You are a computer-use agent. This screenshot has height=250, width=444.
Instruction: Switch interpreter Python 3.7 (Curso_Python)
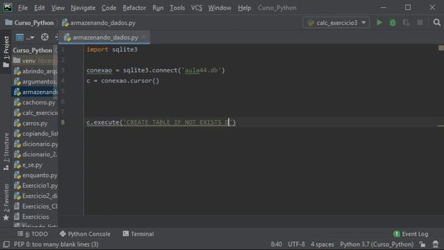(x=376, y=244)
